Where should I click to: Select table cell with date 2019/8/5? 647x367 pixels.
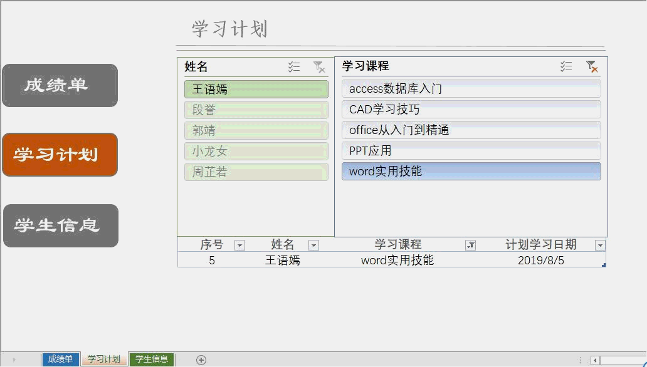pos(541,260)
